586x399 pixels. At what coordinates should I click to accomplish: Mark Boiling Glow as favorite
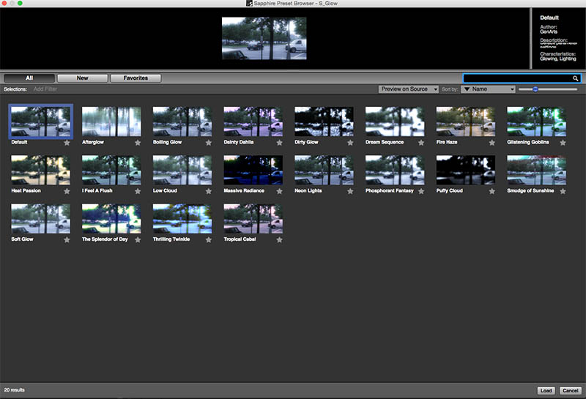pyautogui.click(x=209, y=143)
